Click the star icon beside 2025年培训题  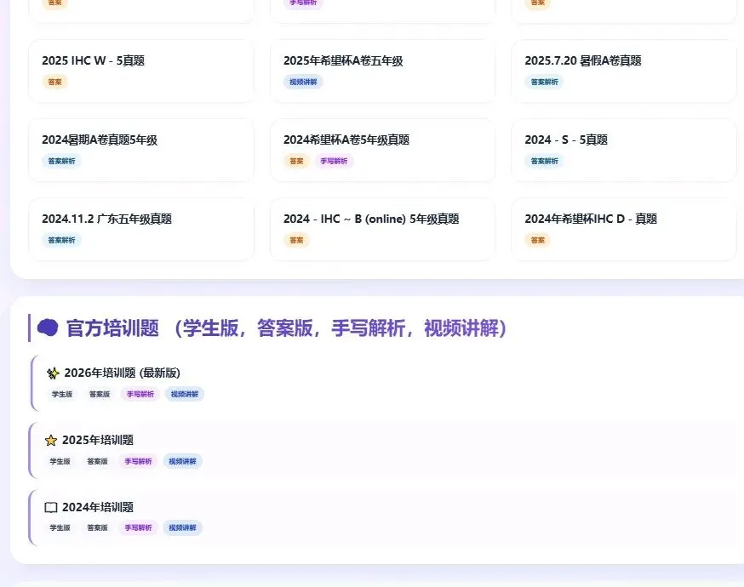[x=51, y=441]
